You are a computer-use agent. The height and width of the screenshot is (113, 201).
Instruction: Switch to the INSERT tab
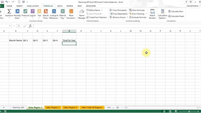(x=19, y=6)
